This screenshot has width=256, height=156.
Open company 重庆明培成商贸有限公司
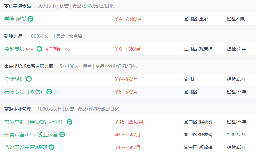tap(29, 66)
